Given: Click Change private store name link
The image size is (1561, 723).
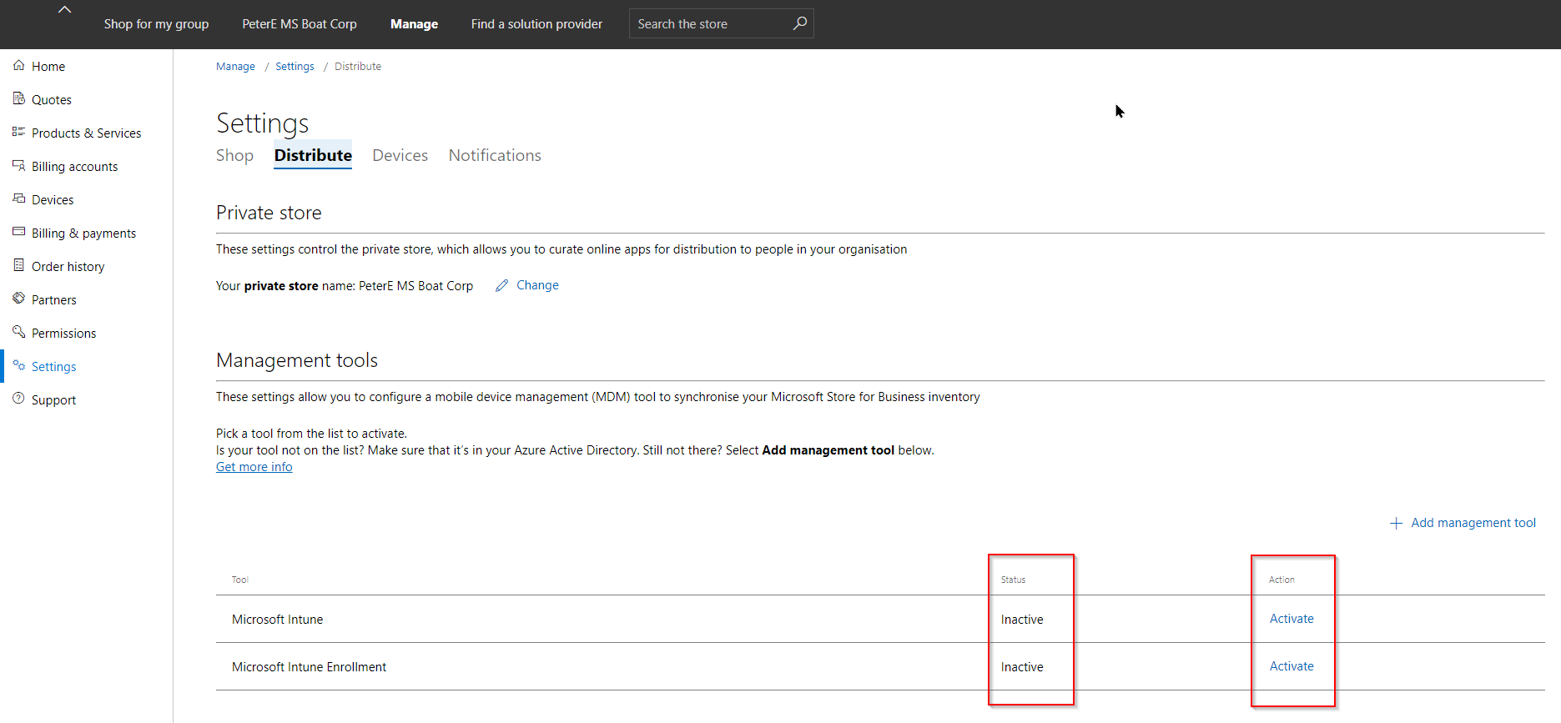Looking at the screenshot, I should (x=537, y=285).
